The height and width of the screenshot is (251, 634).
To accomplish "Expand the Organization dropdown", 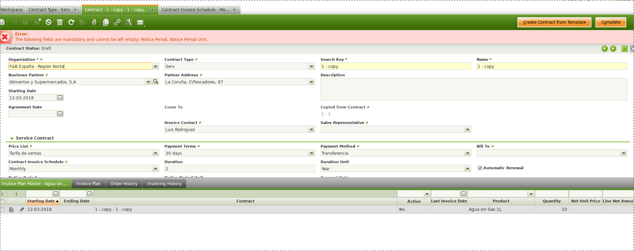I will [156, 66].
